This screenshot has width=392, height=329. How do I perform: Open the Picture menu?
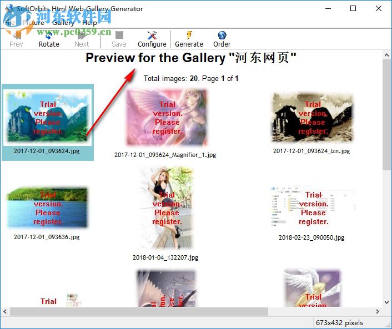pyautogui.click(x=33, y=23)
